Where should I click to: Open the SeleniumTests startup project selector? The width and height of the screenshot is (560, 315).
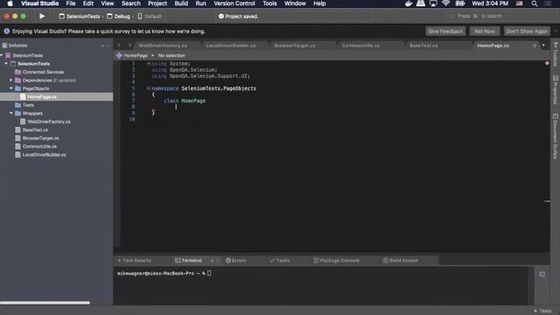coord(80,16)
